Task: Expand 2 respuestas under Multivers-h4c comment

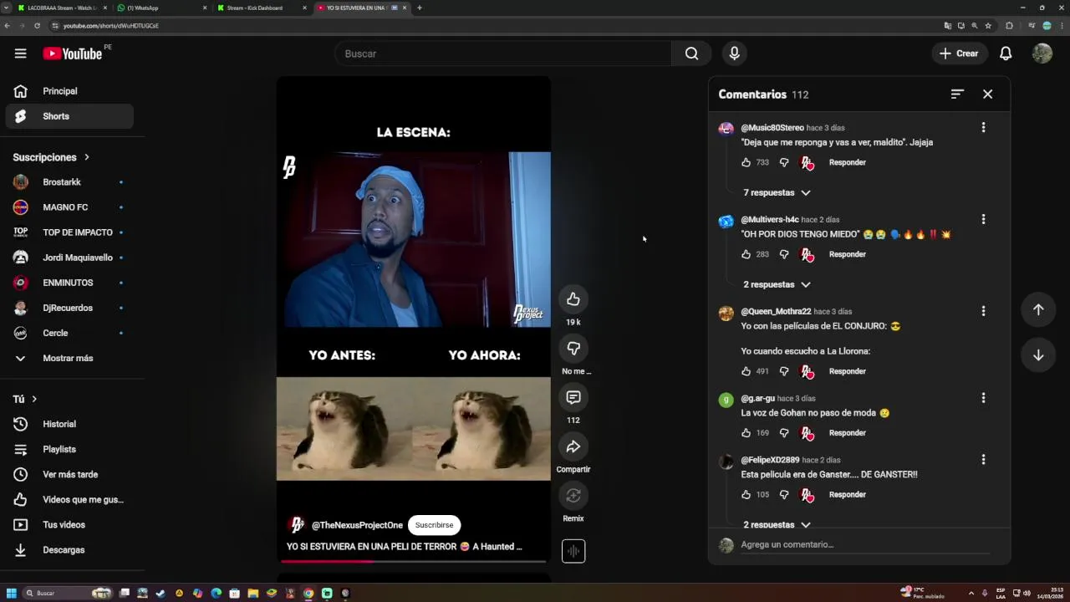Action: point(777,284)
